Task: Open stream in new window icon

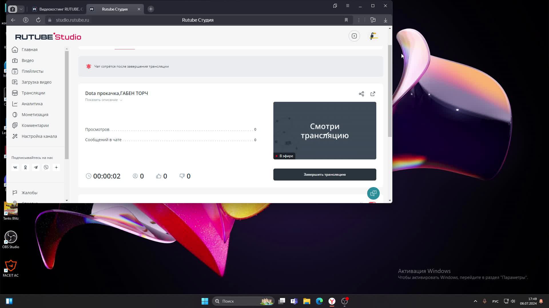Action: coord(373,94)
